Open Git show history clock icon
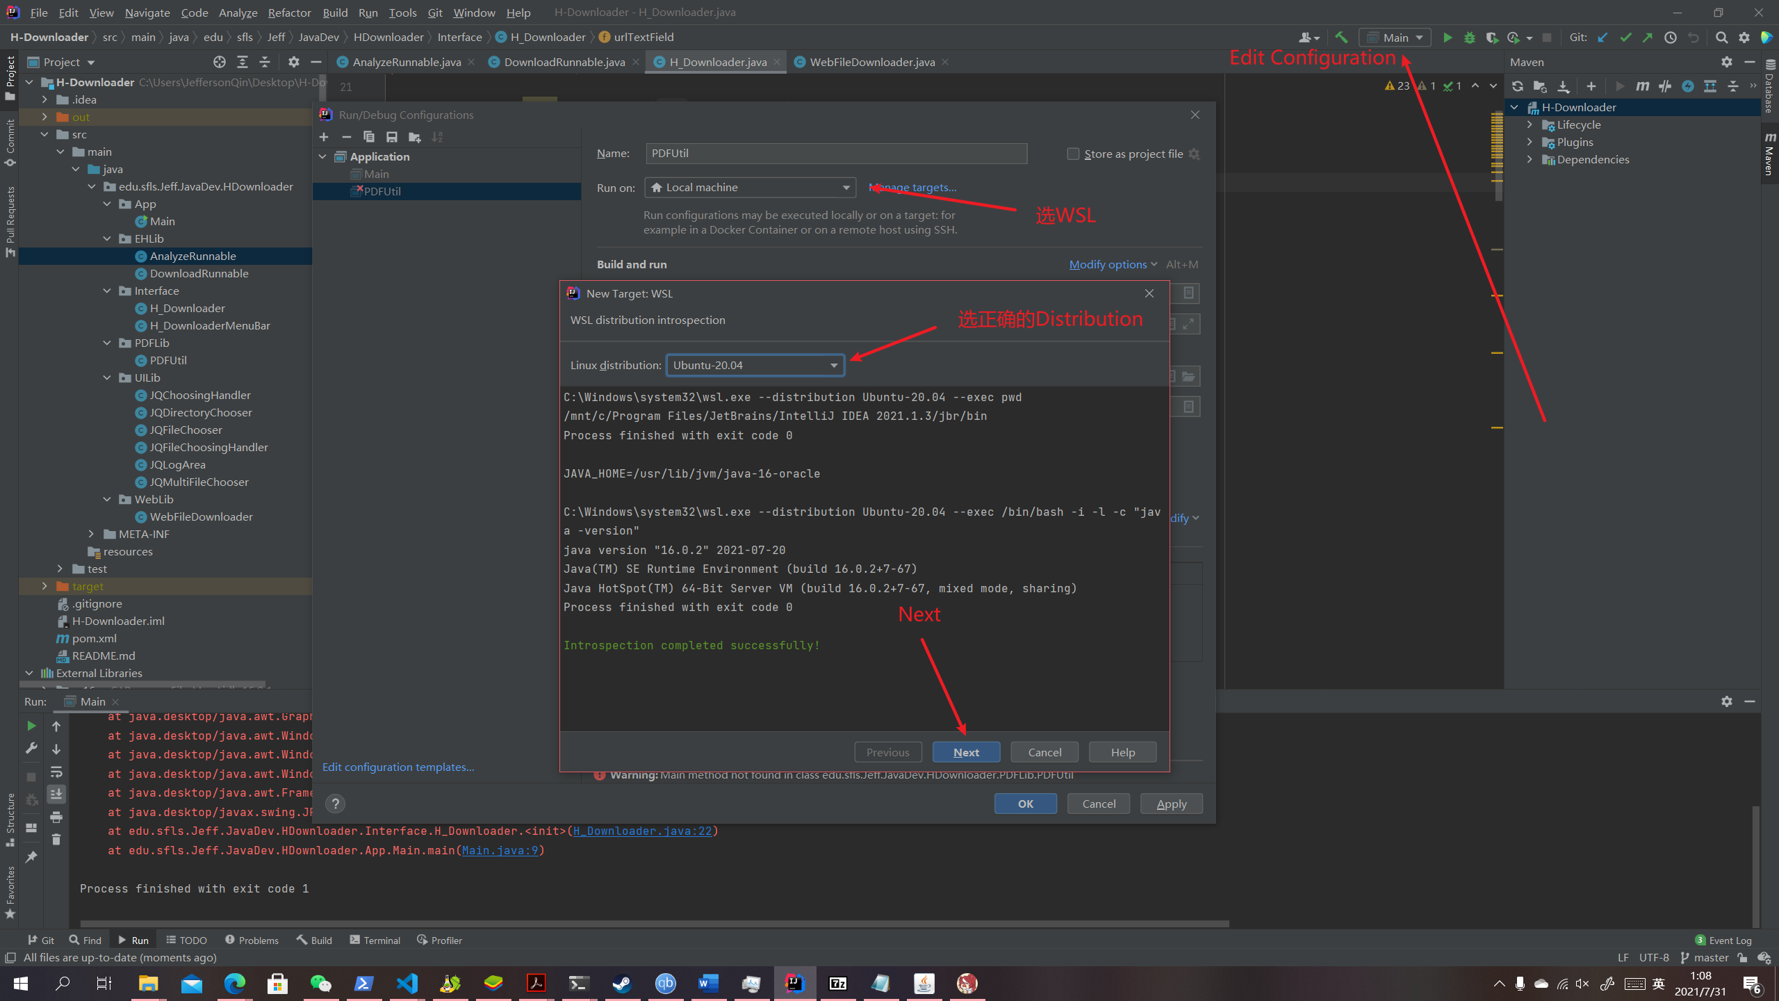 coord(1671,38)
